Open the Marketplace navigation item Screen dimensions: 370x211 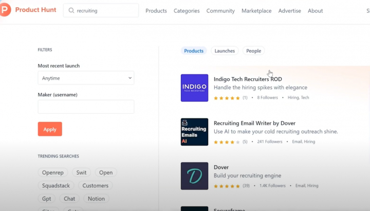click(256, 11)
